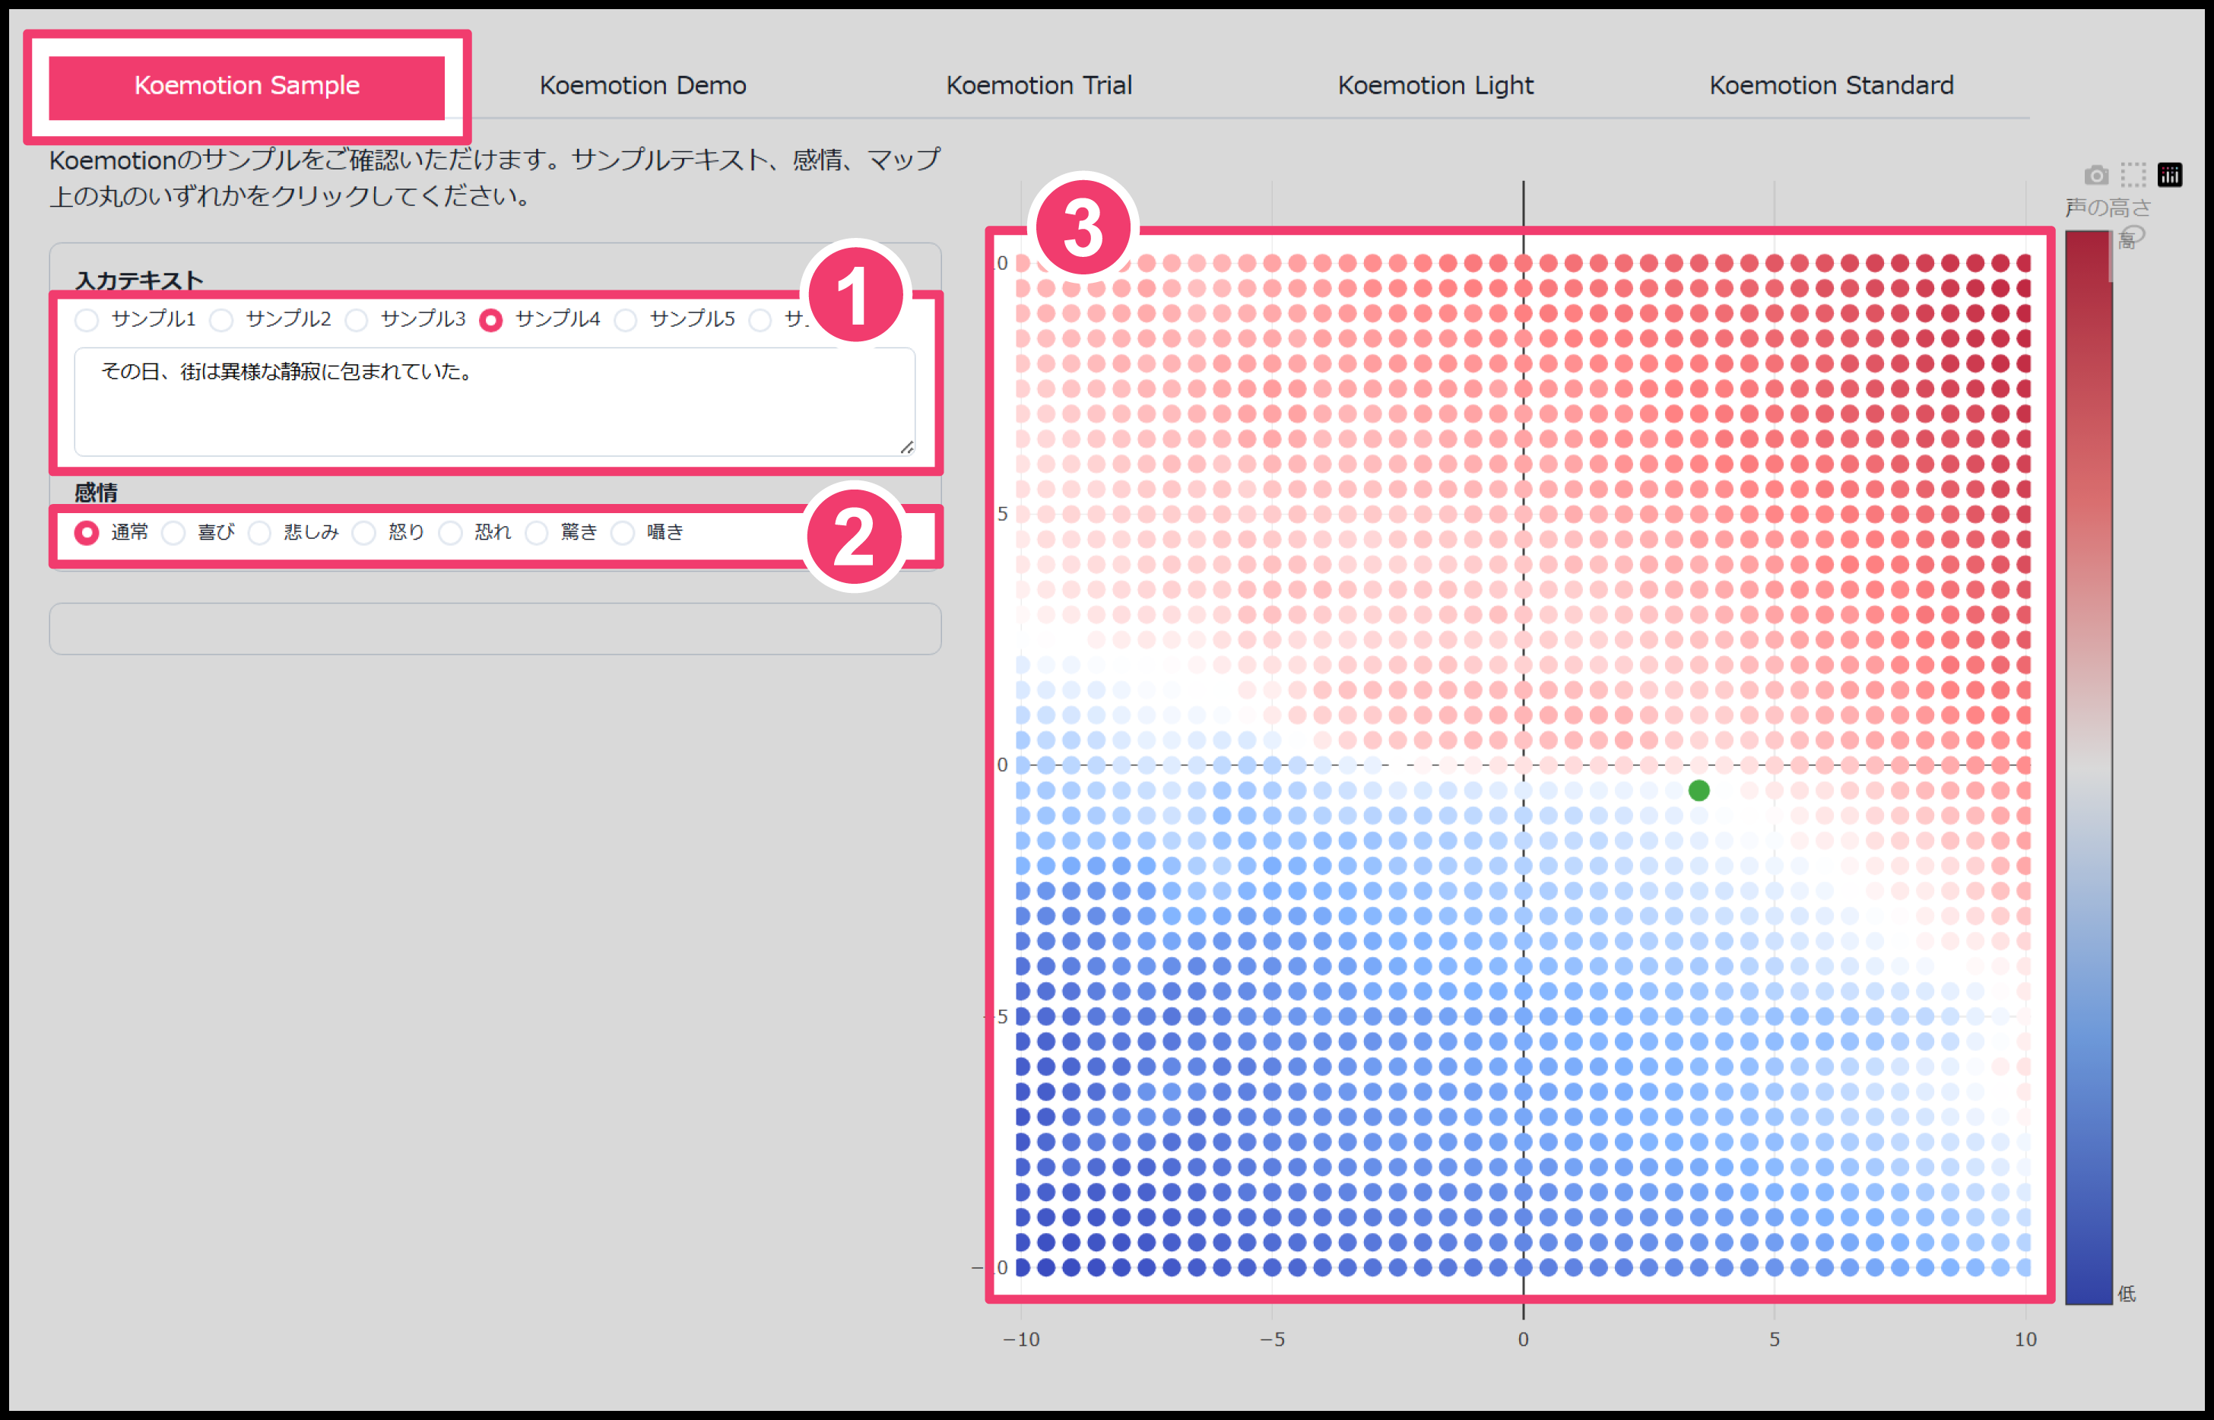Switch to the Koemotion Light tab
This screenshot has height=1420, width=2214.
[1435, 86]
